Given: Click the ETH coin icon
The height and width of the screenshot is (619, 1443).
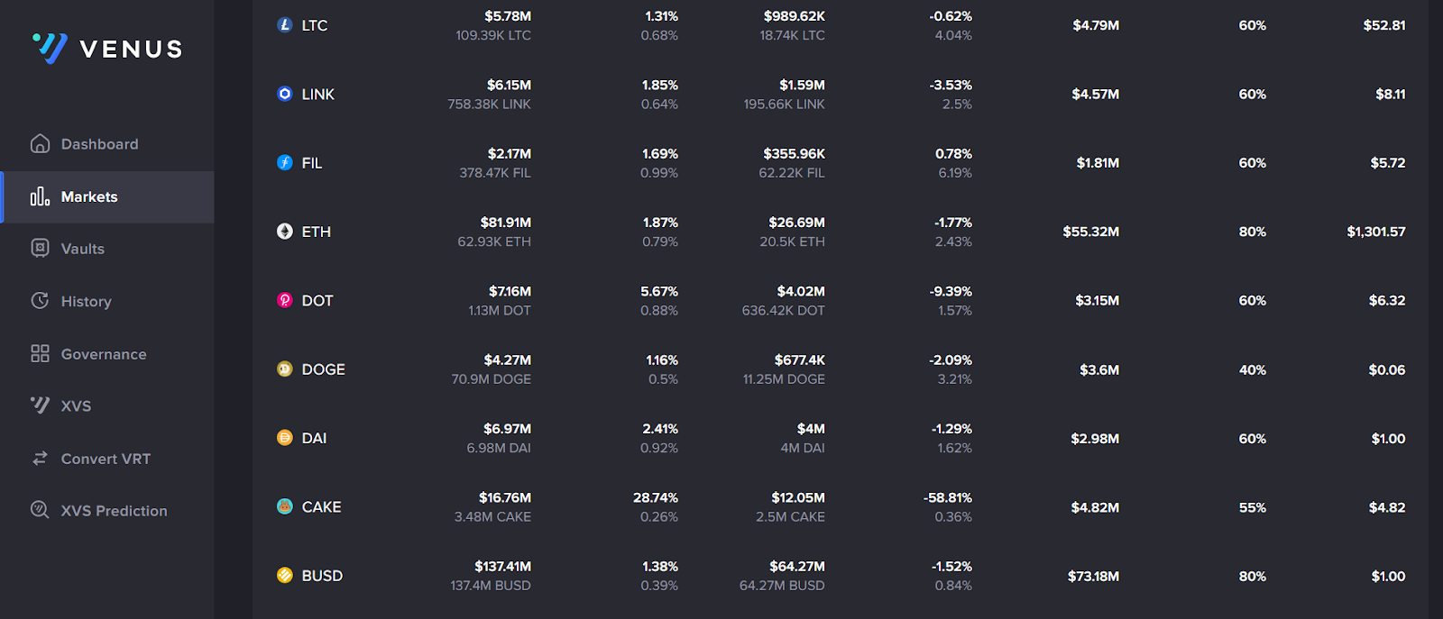Looking at the screenshot, I should [285, 232].
